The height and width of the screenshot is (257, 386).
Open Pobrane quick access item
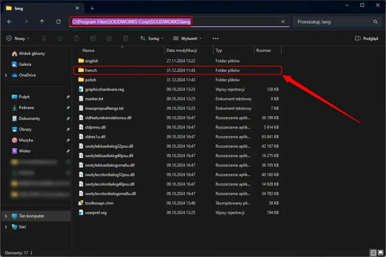tap(23, 107)
